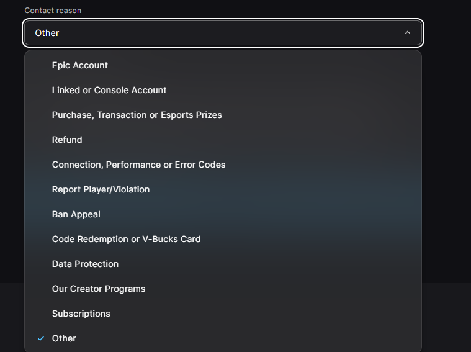Choose Linked or Console Account
The width and height of the screenshot is (471, 352).
pyautogui.click(x=223, y=90)
